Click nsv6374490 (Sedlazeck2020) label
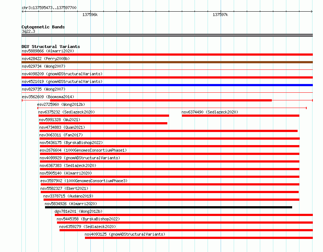 210,112
